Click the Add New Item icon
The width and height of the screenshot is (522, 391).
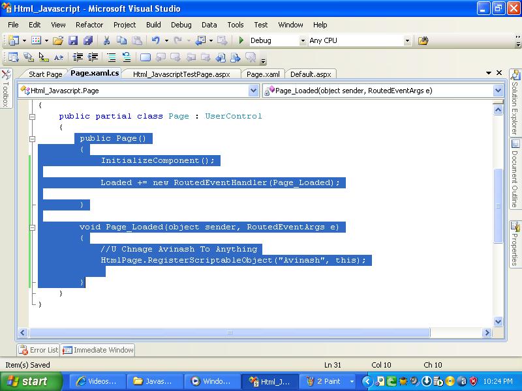pyautogui.click(x=37, y=40)
